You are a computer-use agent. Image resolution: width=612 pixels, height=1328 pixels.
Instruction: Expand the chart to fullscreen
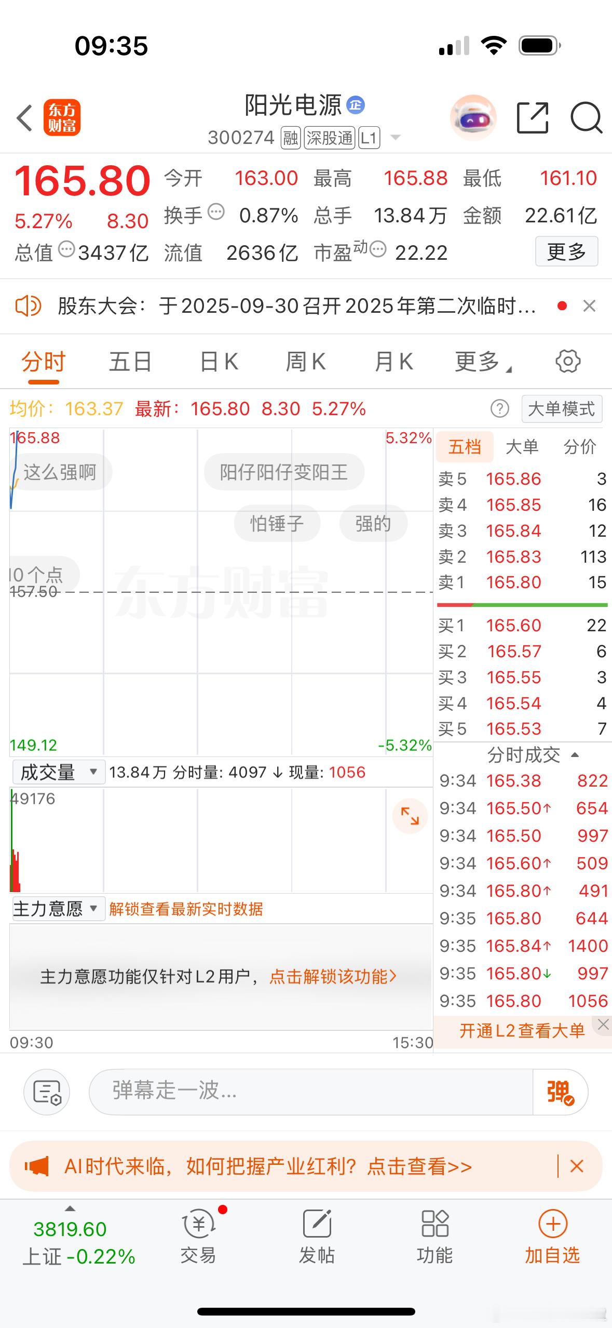410,816
